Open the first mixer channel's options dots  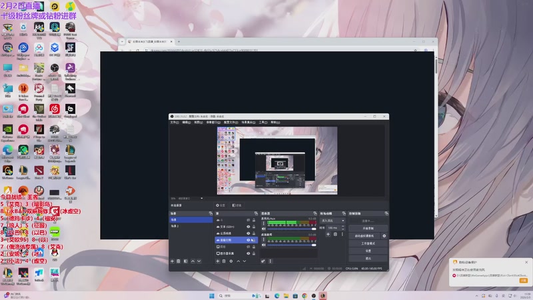(x=263, y=223)
